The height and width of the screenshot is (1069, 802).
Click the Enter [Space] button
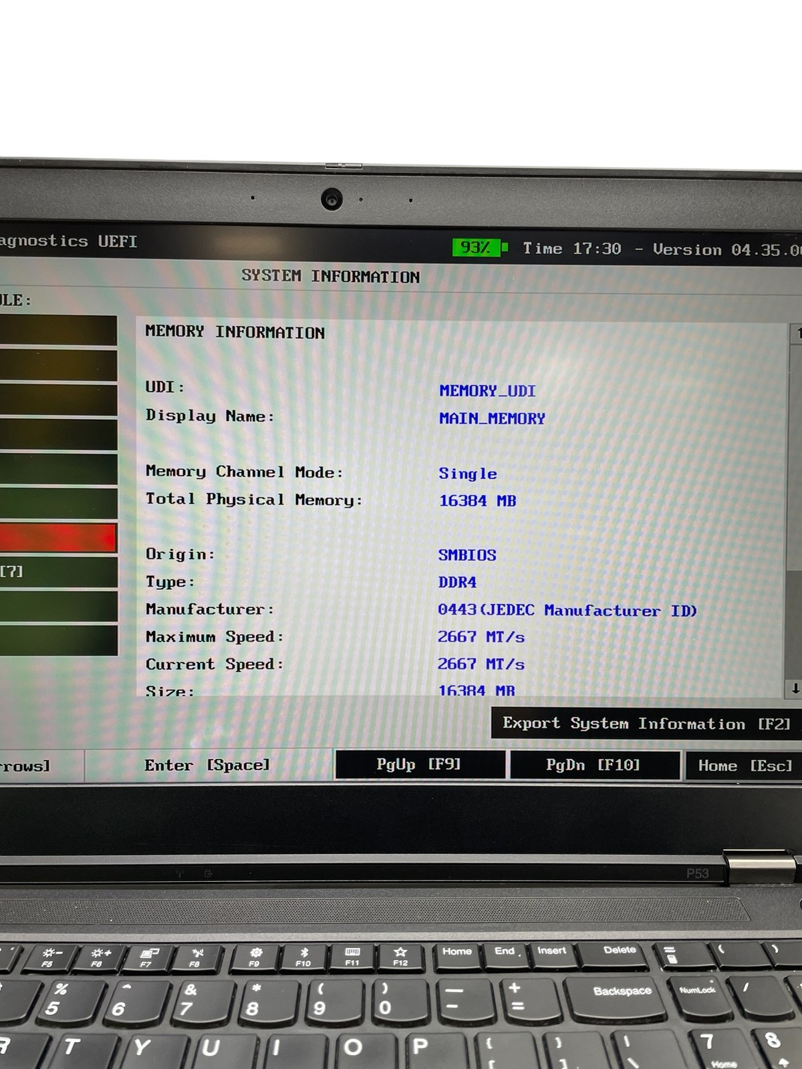(207, 765)
